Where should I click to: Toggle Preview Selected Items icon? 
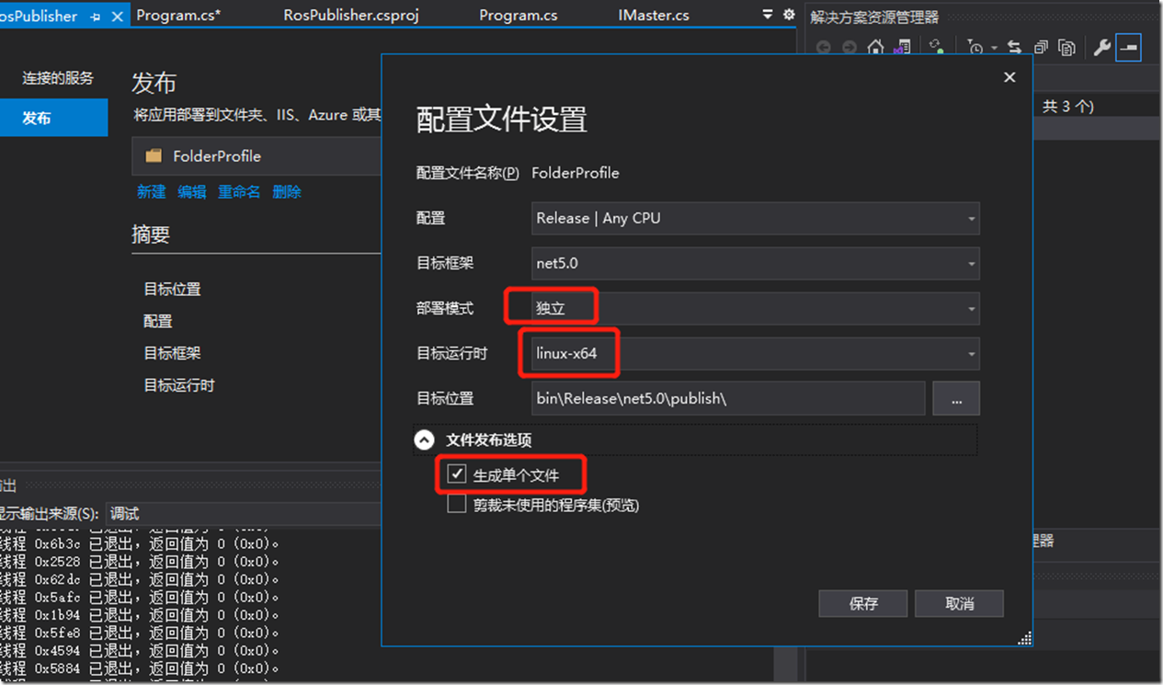(1129, 48)
